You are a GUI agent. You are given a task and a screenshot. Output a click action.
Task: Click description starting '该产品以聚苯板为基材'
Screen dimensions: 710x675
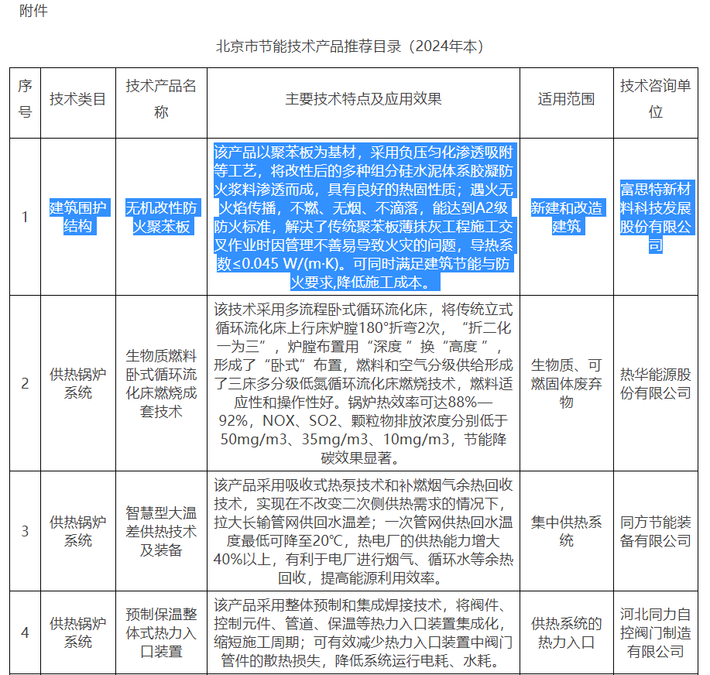[363, 217]
